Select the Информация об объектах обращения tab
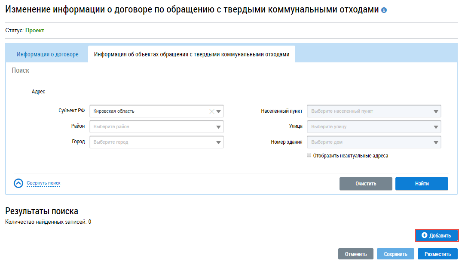Image resolution: width=462 pixels, height=265 pixels. tap(192, 55)
